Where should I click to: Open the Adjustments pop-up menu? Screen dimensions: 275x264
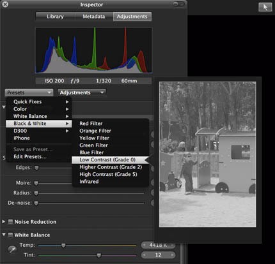(x=82, y=92)
